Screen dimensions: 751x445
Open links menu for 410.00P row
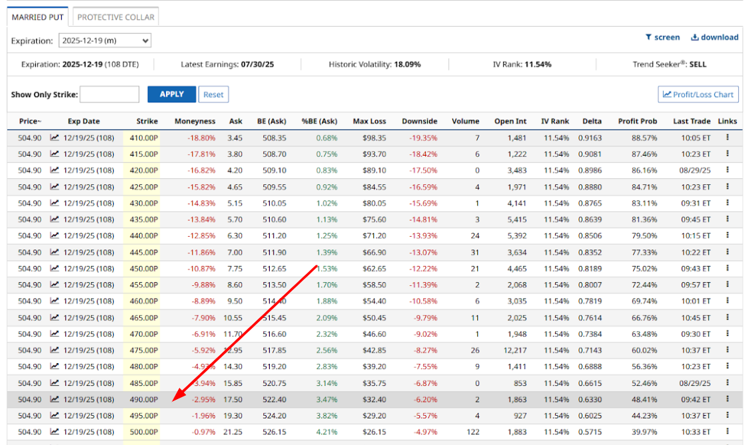pos(727,138)
